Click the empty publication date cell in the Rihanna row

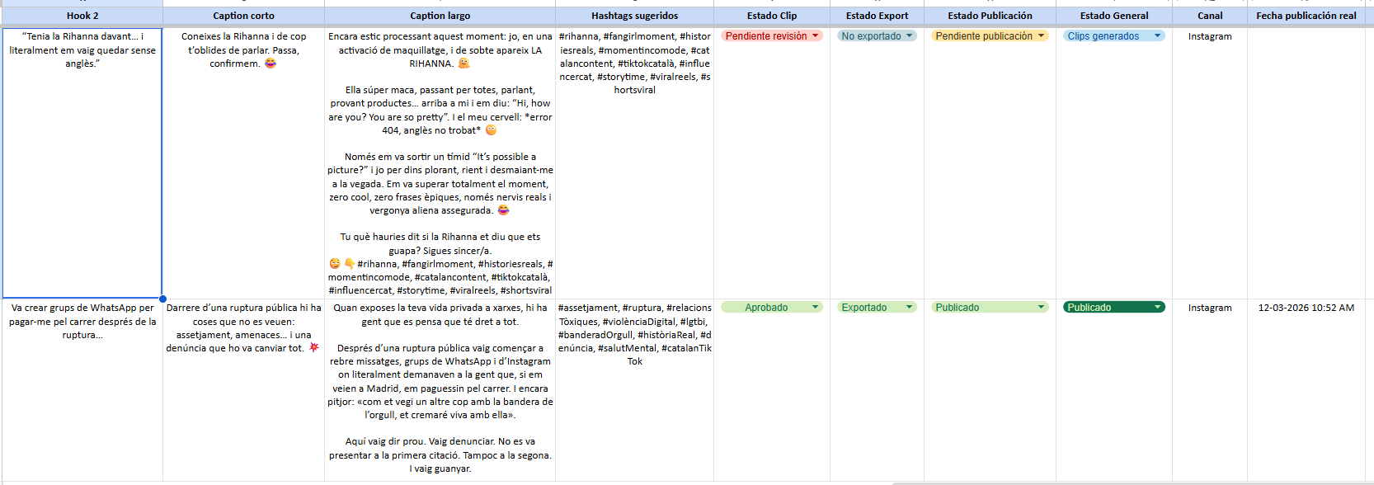pos(1306,162)
